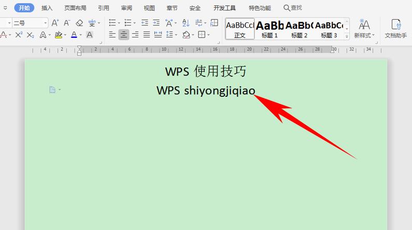Click the text WPS shiyongjiqiao
The height and width of the screenshot is (230, 412).
(206, 91)
